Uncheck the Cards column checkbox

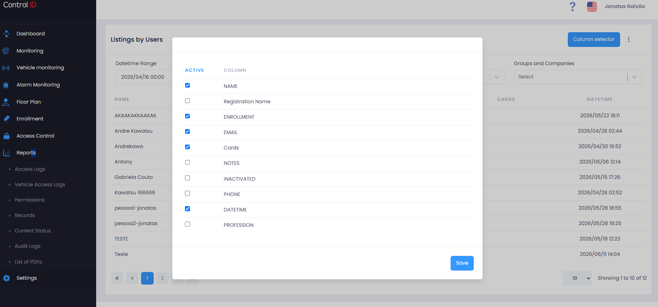click(x=187, y=147)
